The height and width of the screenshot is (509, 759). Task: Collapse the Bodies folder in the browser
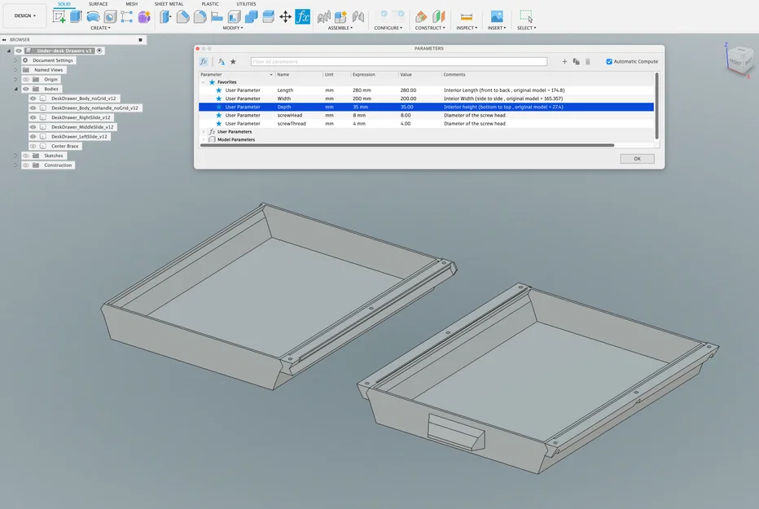[16, 88]
